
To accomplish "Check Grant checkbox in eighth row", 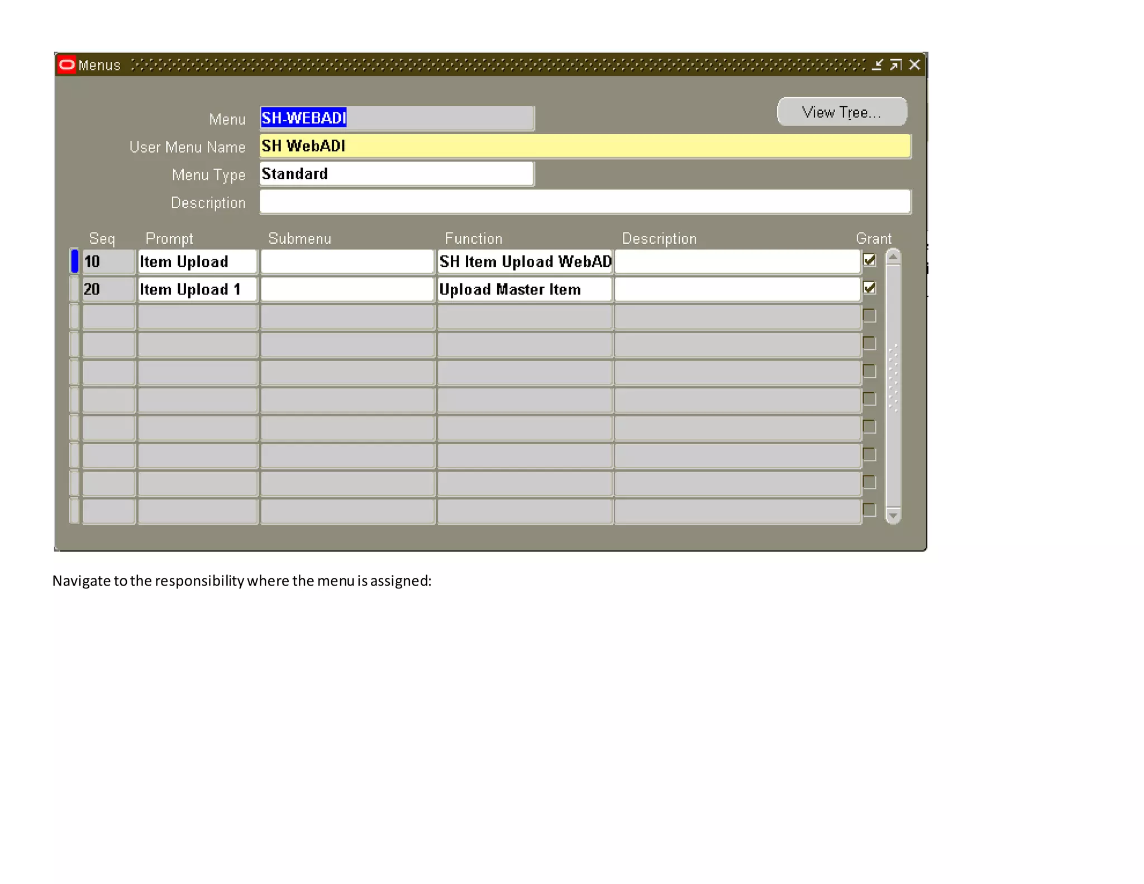I will [869, 454].
